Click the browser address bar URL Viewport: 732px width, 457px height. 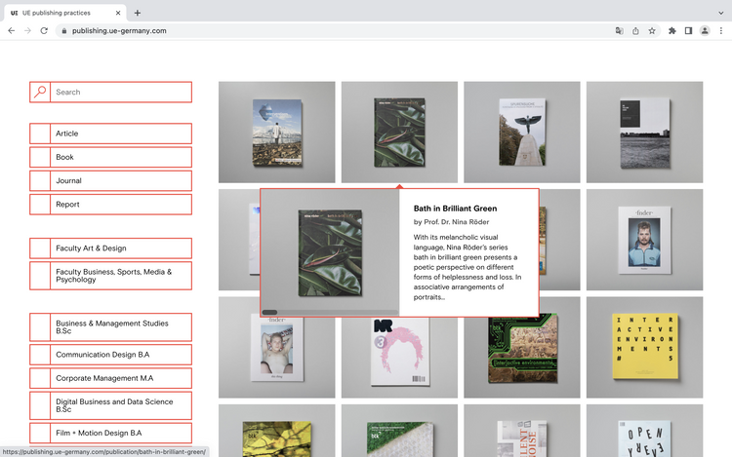[119, 31]
